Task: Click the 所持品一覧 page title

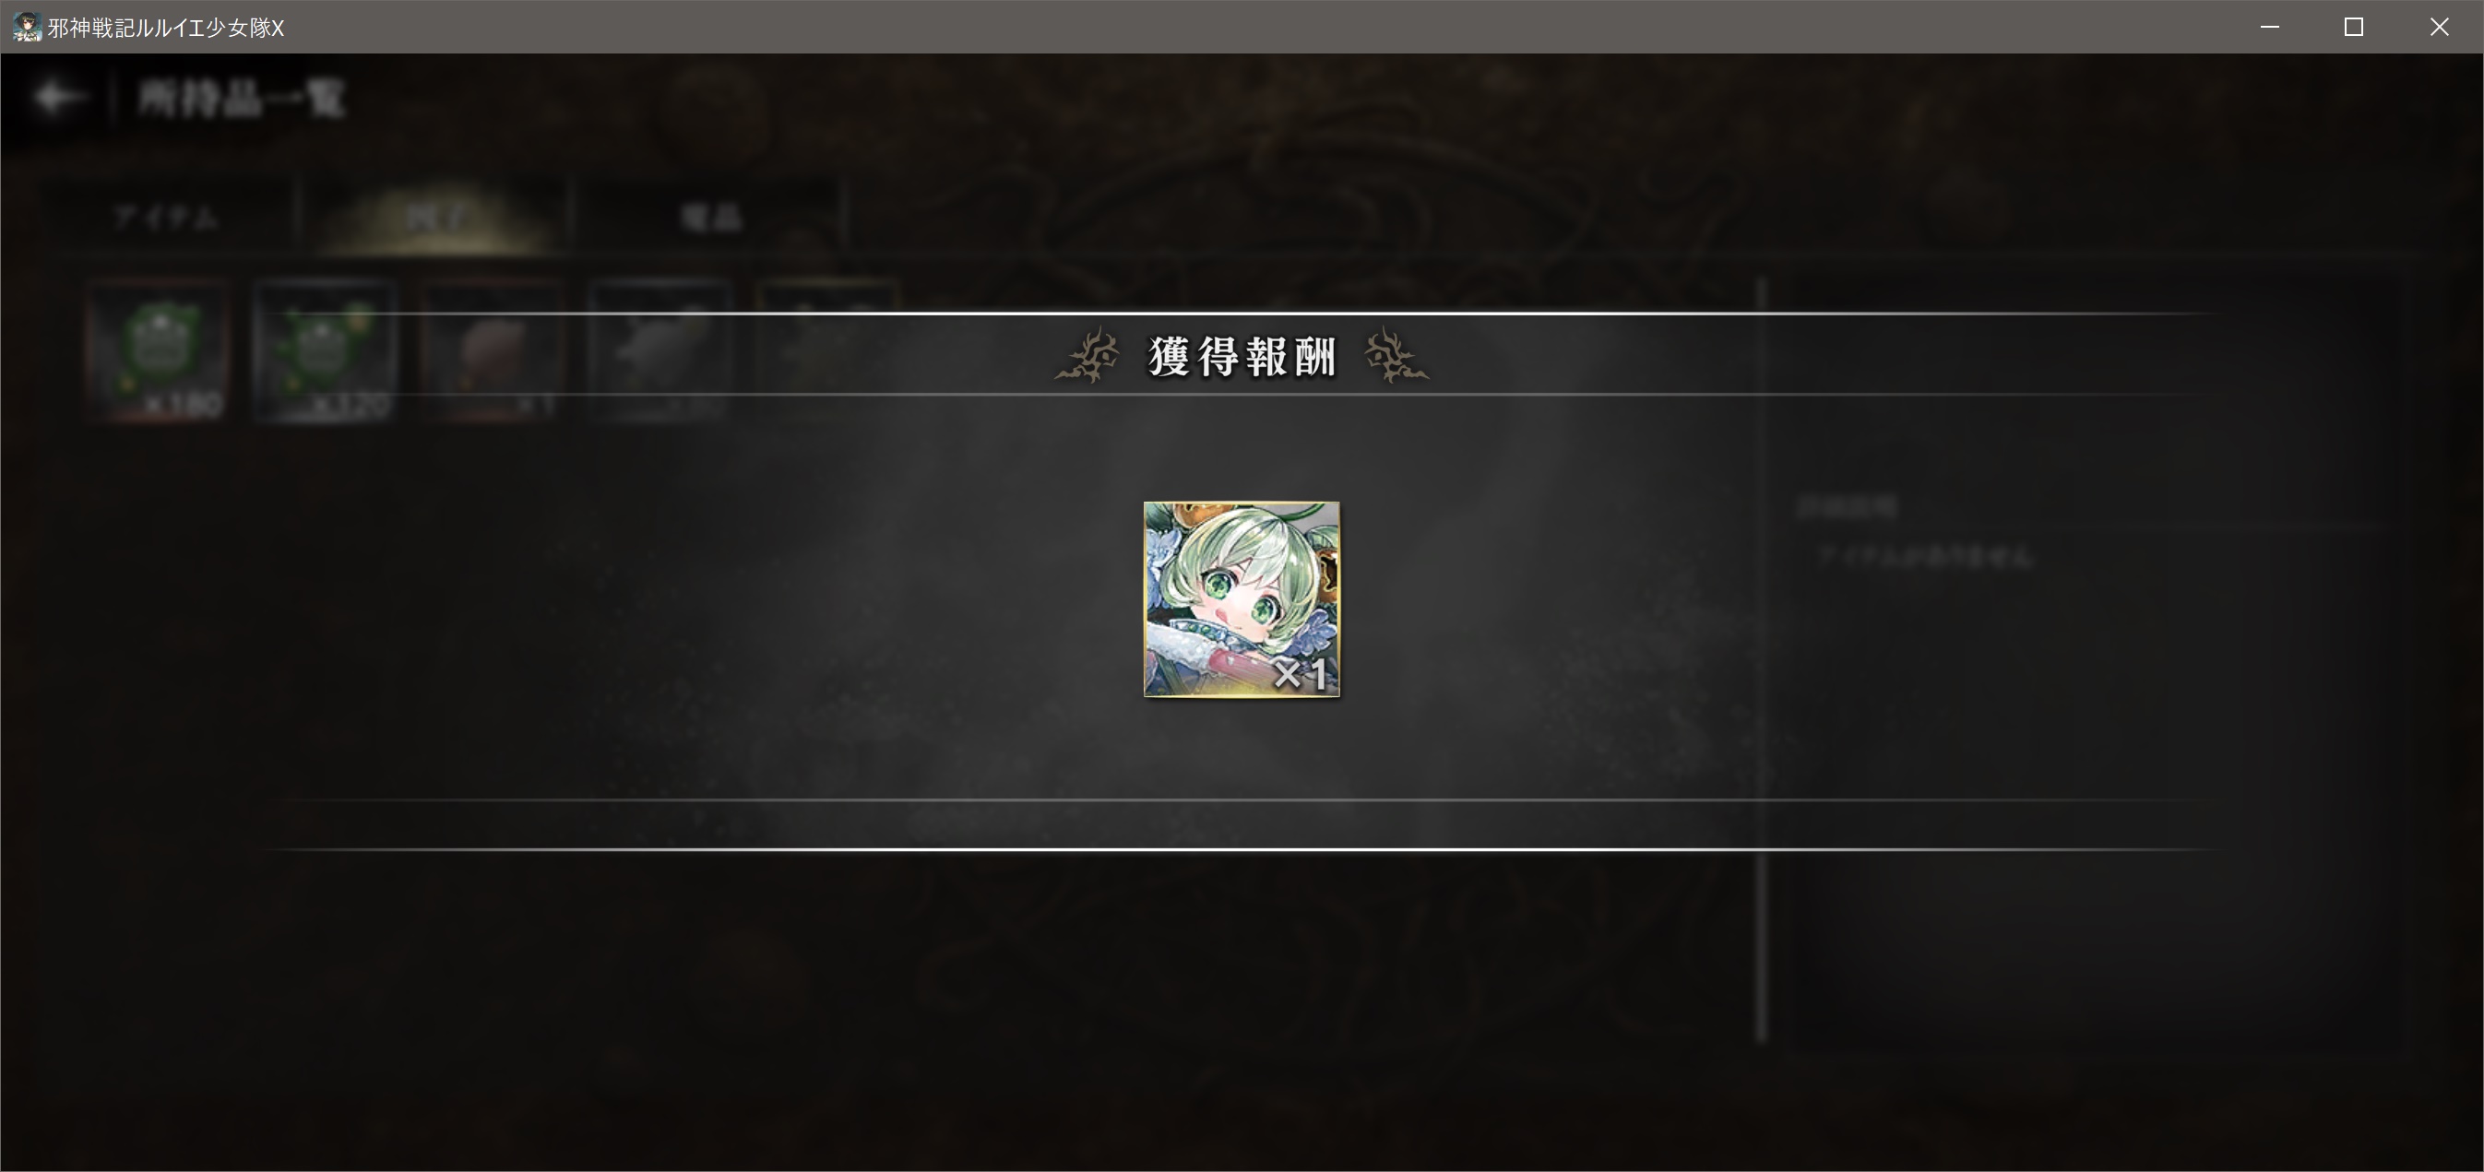Action: [241, 99]
